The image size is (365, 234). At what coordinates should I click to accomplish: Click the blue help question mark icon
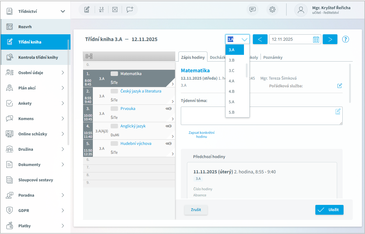click(346, 39)
